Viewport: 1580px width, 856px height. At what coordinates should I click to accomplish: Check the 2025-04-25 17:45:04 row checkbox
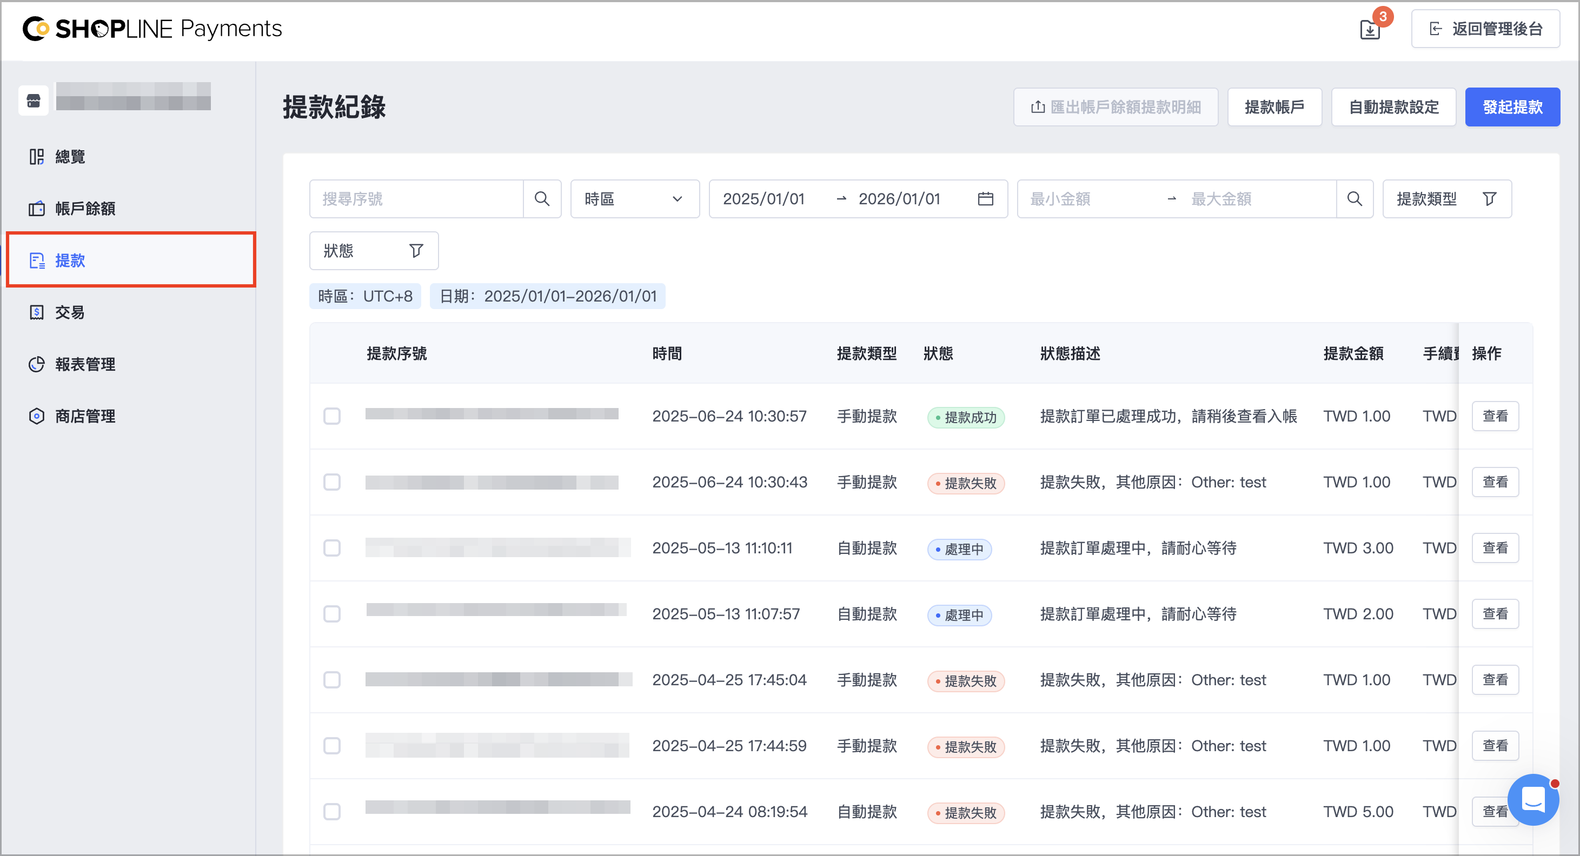click(x=332, y=680)
